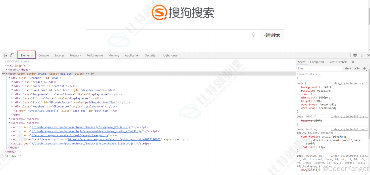
Task: Open the Performance tab
Action: pos(95,55)
